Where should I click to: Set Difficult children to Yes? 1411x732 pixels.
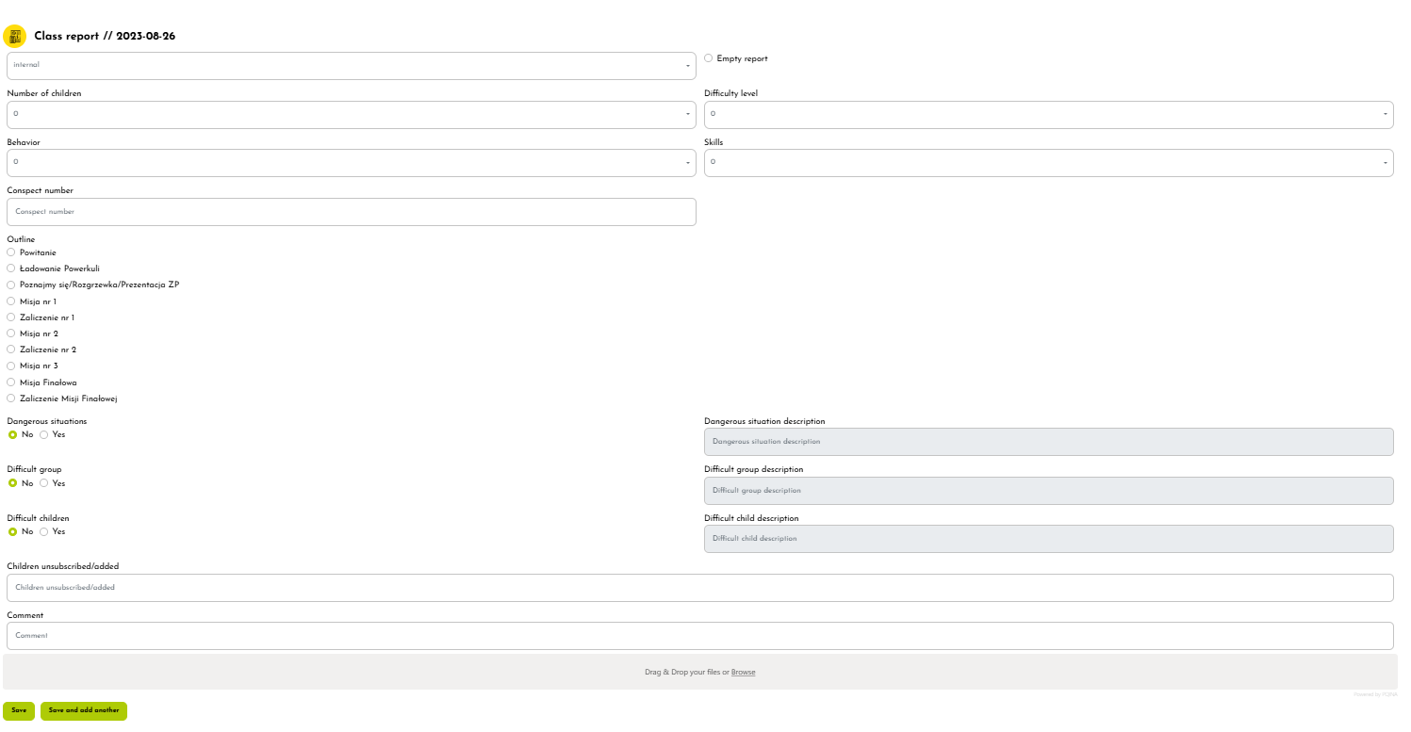click(44, 532)
